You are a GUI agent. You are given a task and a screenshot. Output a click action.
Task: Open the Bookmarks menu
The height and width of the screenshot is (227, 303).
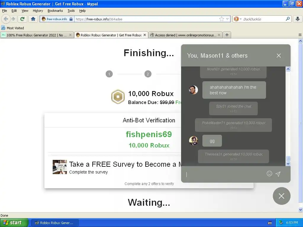pos(55,11)
